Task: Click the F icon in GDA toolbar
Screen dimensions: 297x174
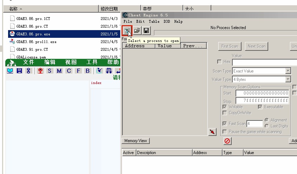Action: (78, 71)
